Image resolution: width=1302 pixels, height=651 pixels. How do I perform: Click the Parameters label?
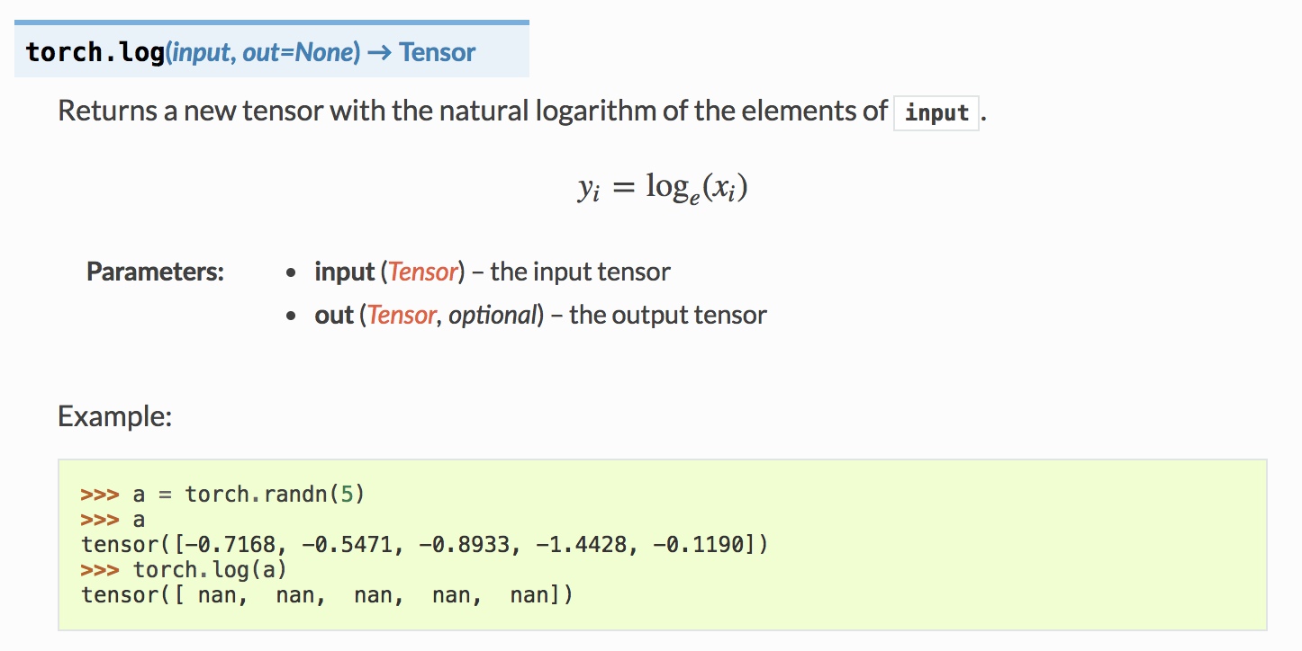pos(155,272)
